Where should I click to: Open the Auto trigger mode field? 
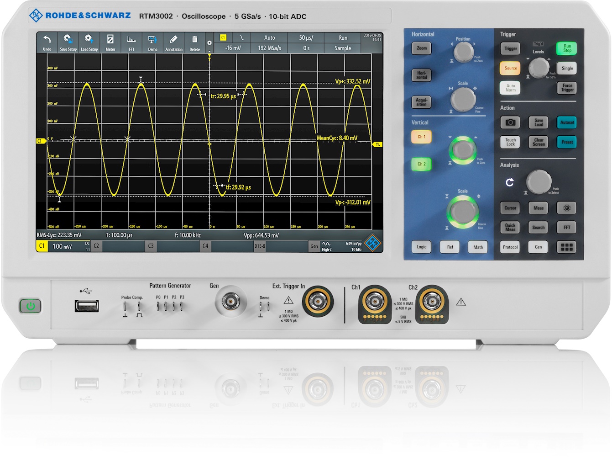(269, 37)
